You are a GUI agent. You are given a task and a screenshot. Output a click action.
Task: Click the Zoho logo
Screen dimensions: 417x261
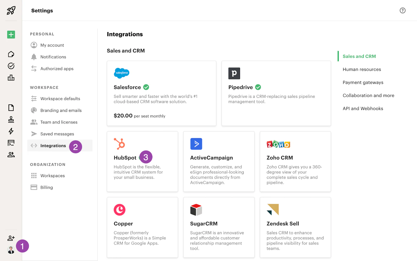click(278, 144)
